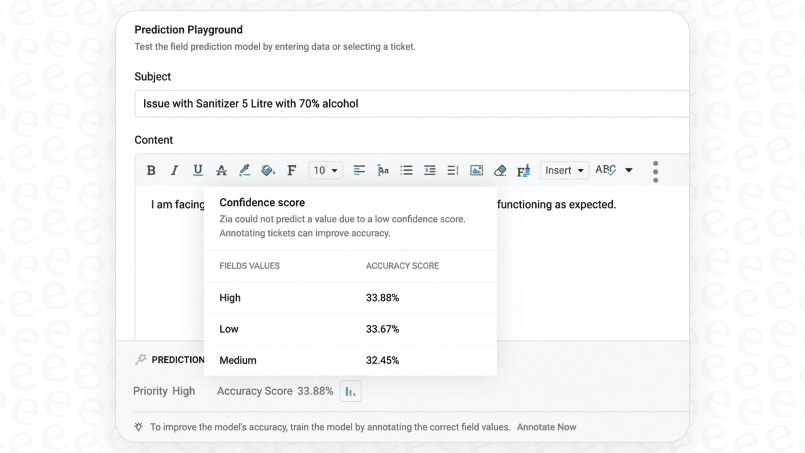Image resolution: width=805 pixels, height=453 pixels.
Task: Apply the bulleted list format
Action: (x=406, y=170)
